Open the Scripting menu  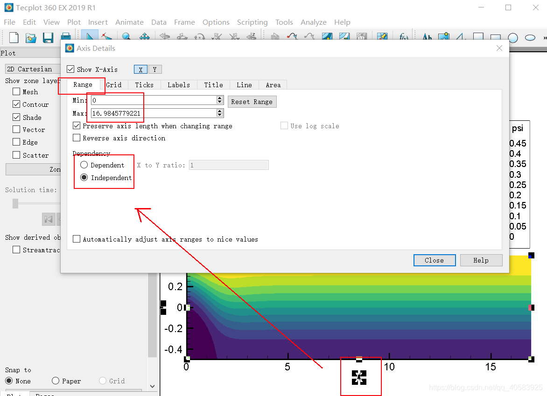(252, 22)
